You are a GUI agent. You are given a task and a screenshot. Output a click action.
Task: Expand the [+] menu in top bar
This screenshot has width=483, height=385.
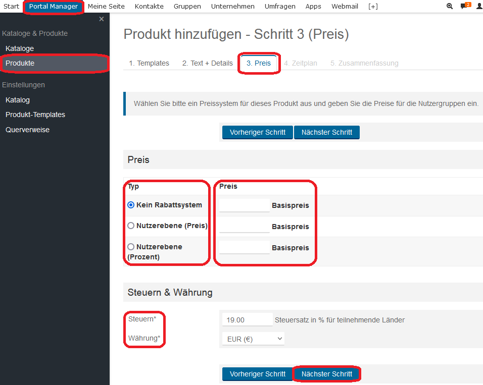[373, 7]
